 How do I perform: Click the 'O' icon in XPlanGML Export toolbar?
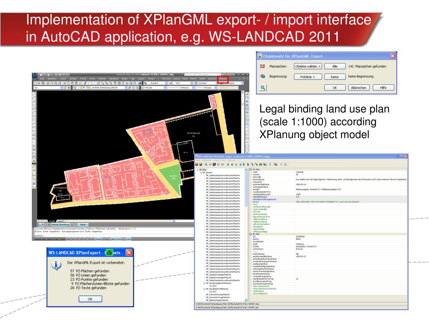[240, 164]
